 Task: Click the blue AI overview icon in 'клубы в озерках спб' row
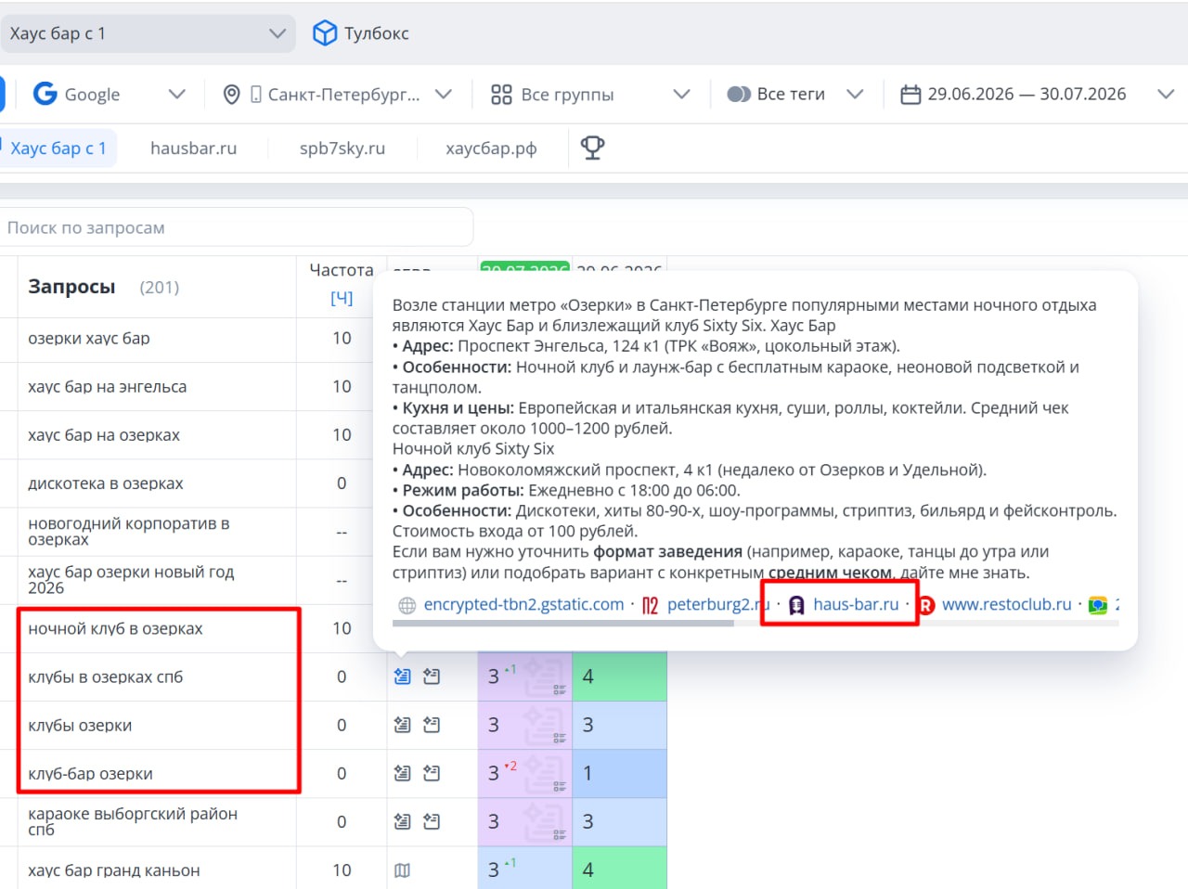tap(402, 676)
